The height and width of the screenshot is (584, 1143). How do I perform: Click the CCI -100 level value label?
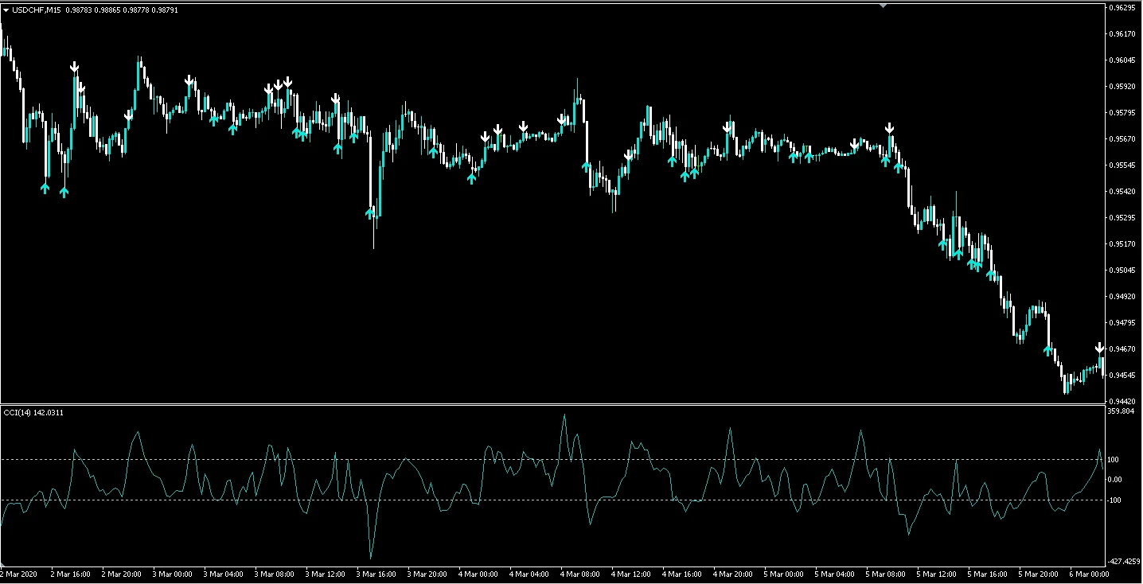[x=1114, y=500]
